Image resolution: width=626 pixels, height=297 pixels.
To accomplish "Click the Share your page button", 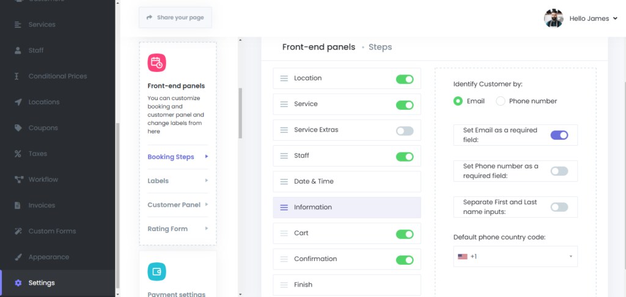I will coord(175,18).
